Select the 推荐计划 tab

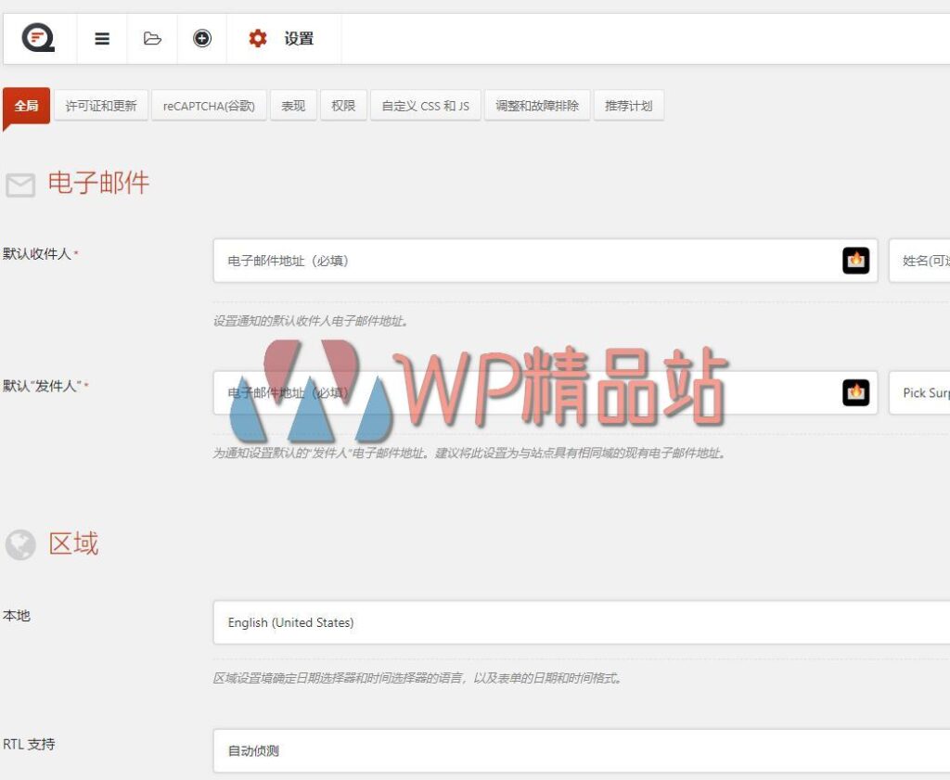[x=629, y=105]
